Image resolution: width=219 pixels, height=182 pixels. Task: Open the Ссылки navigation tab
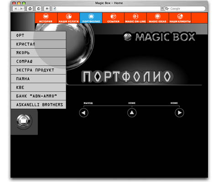(113, 18)
